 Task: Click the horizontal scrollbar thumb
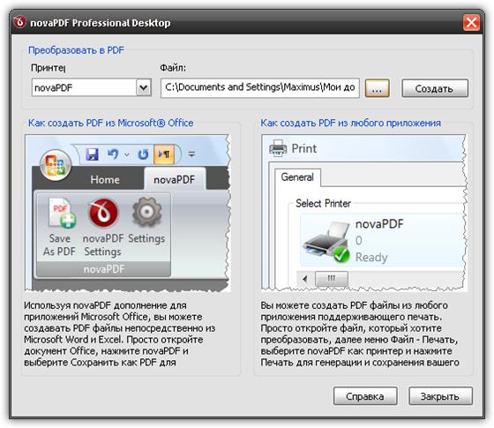[332, 279]
